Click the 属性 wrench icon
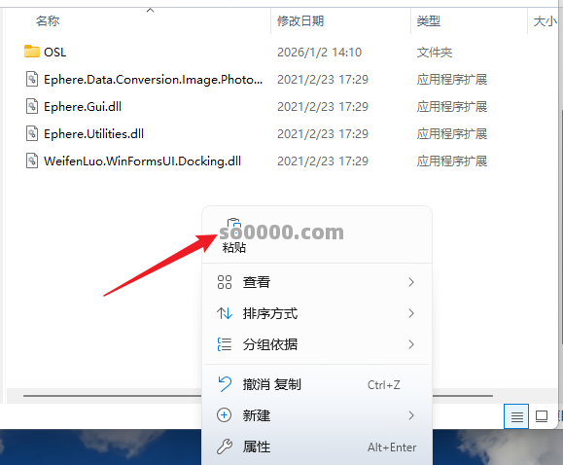Image resolution: width=563 pixels, height=465 pixels. [x=225, y=447]
